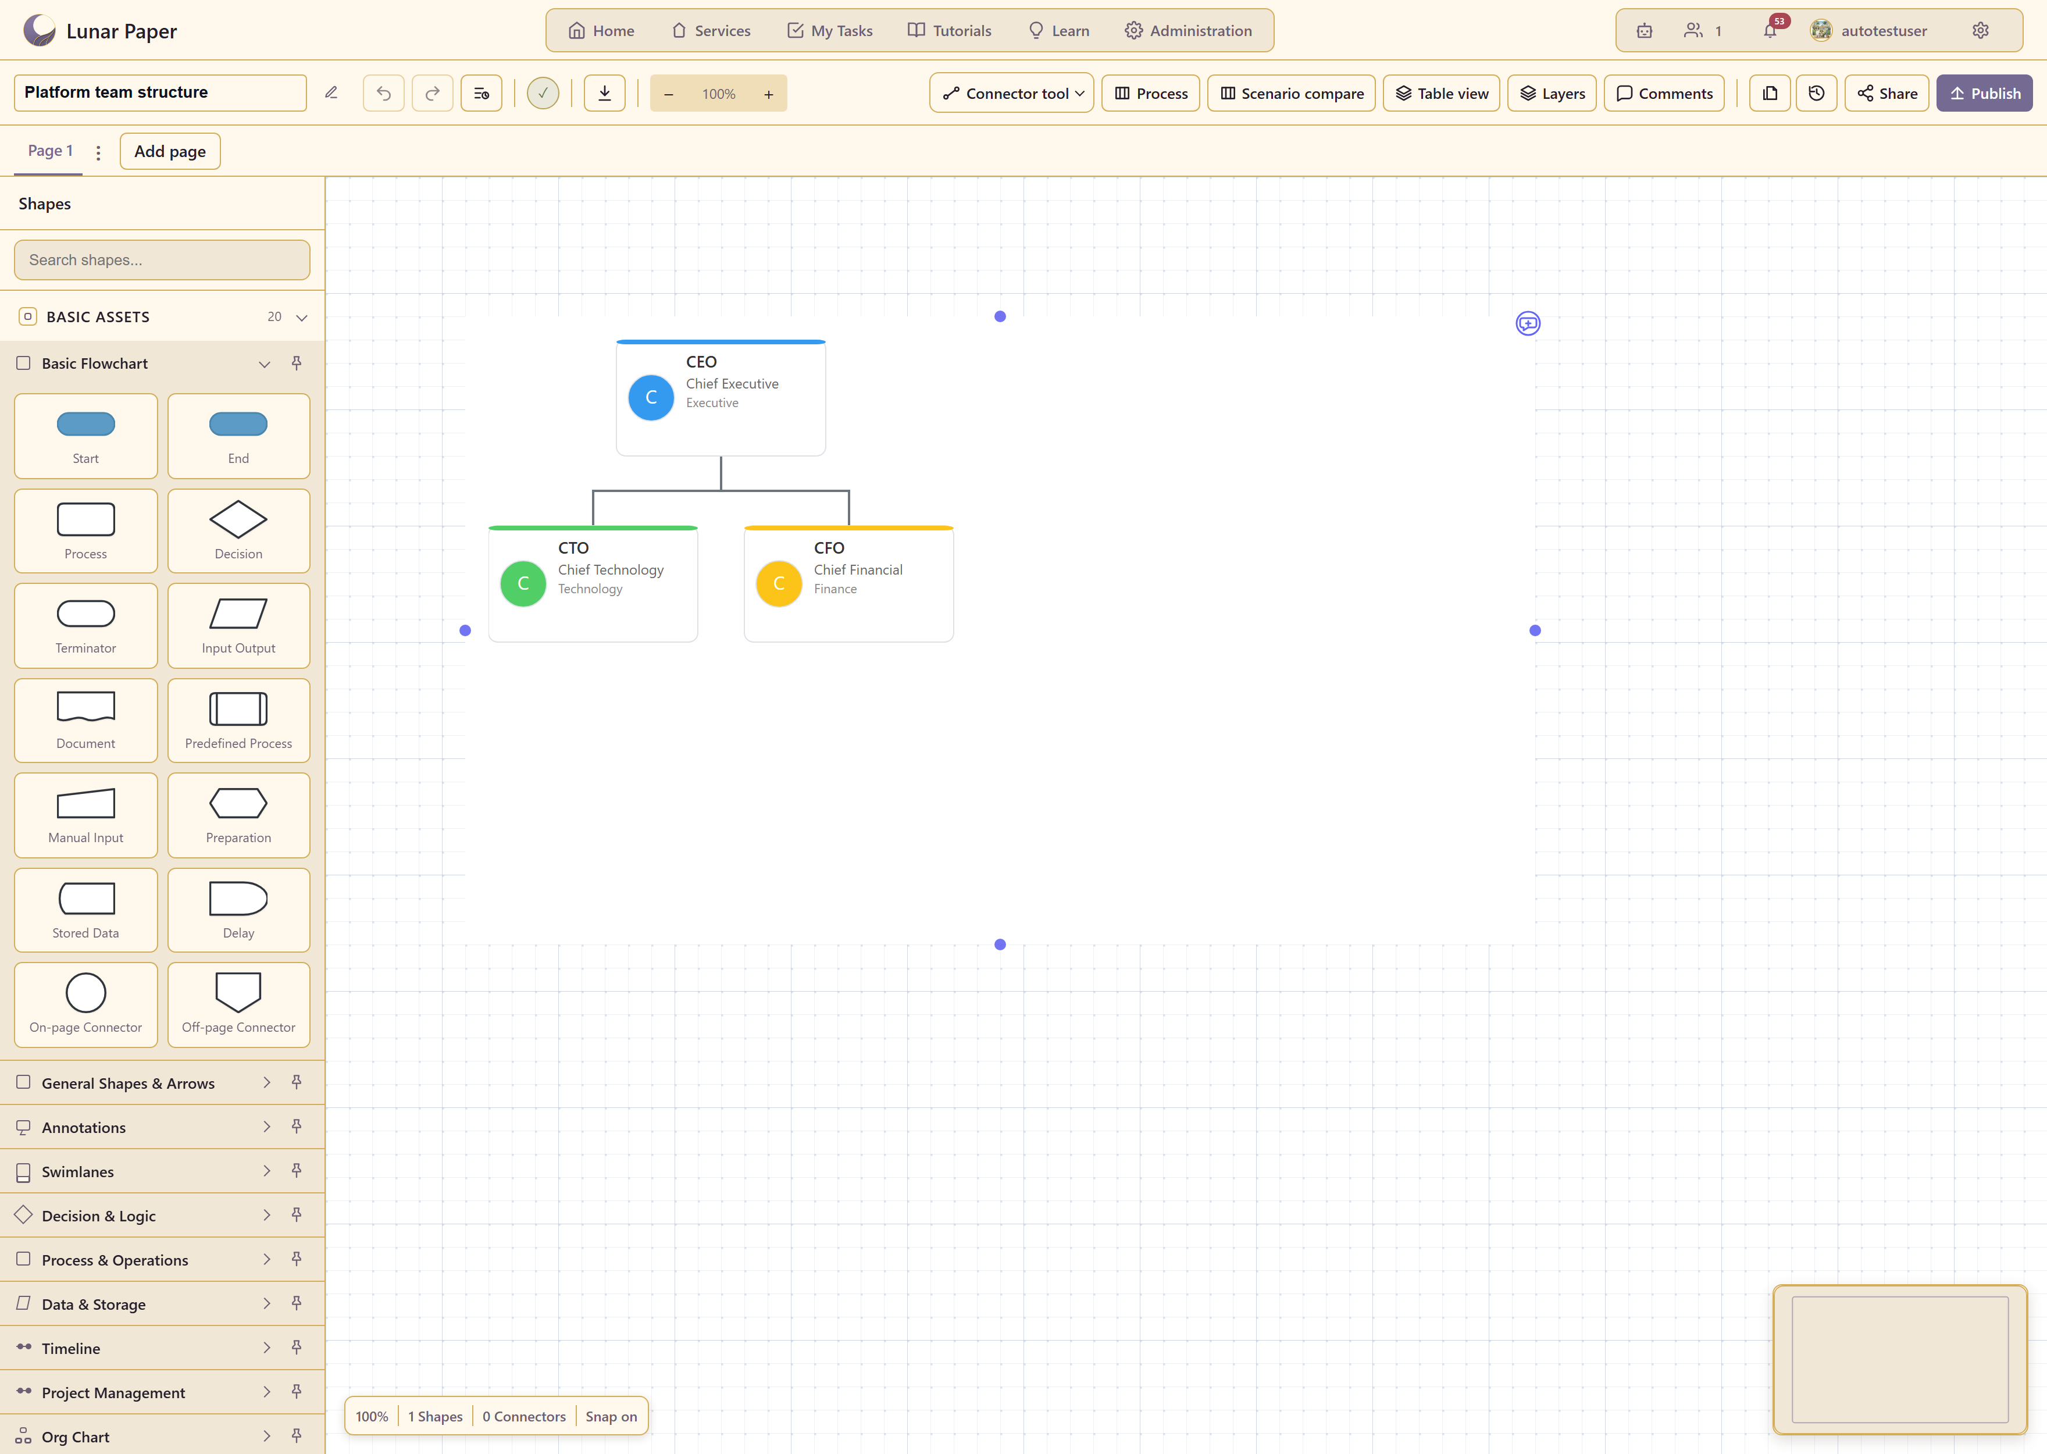The height and width of the screenshot is (1454, 2047).
Task: Open Tutorials in top navigation
Action: click(950, 30)
